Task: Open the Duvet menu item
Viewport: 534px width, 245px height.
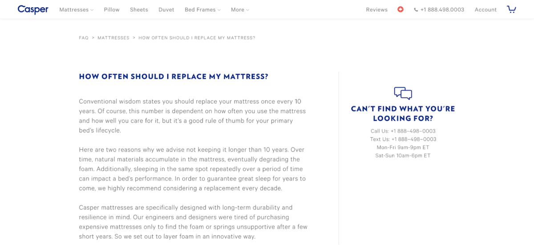Action: pos(166,10)
